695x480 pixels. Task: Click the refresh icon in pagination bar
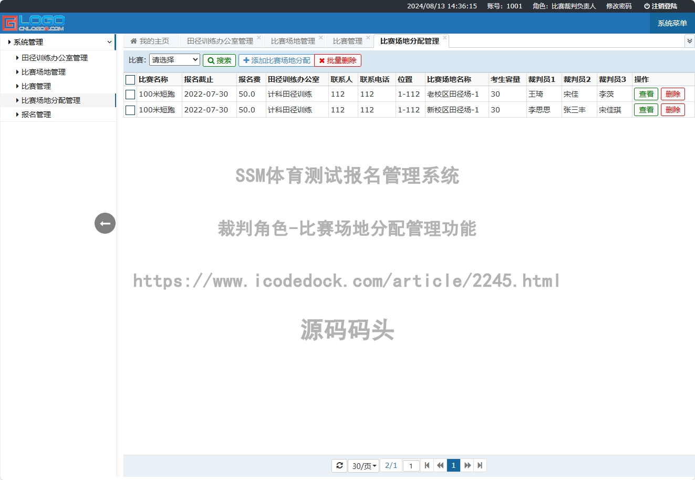339,465
